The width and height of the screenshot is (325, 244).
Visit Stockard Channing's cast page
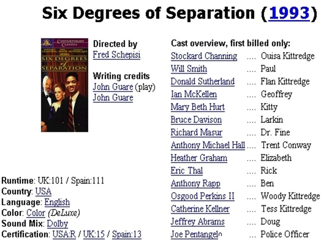click(x=204, y=56)
